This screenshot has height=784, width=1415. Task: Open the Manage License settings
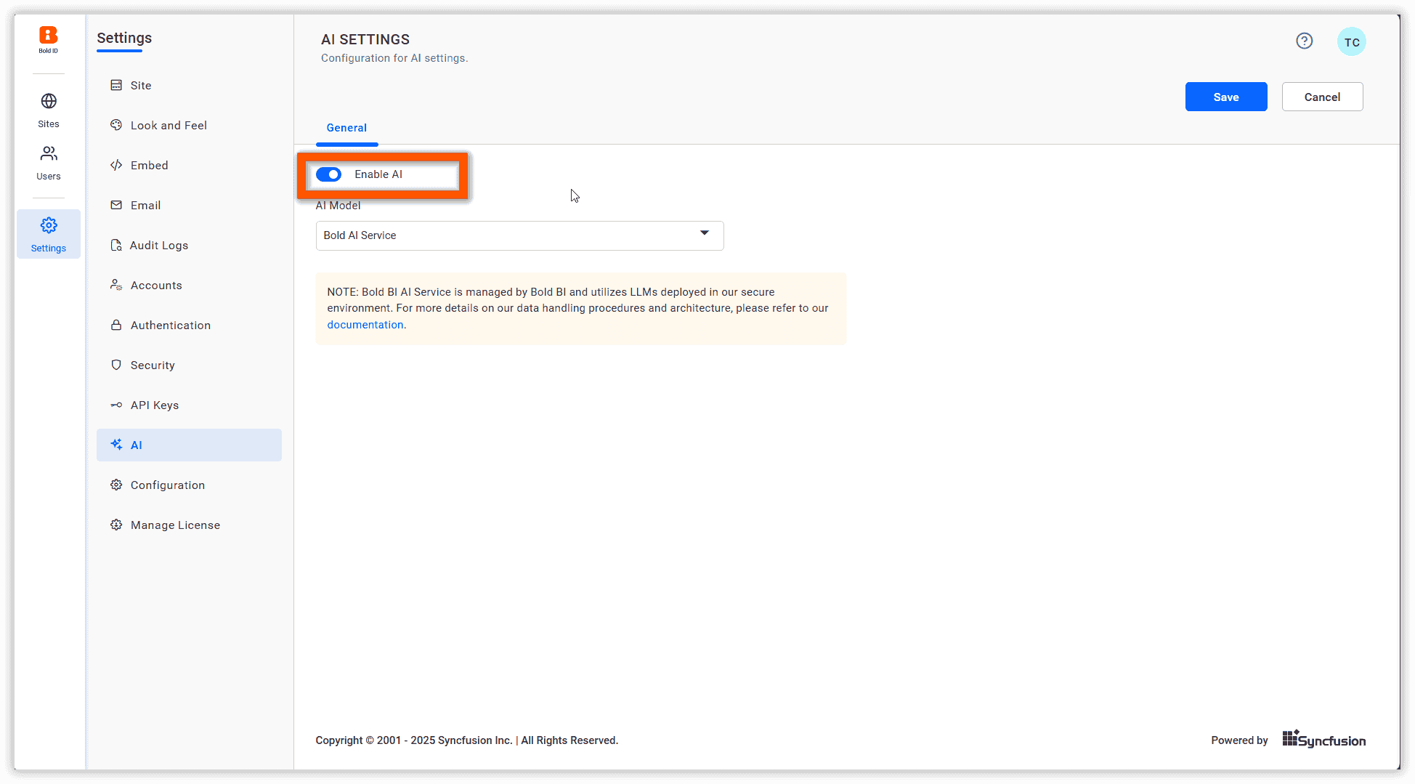pyautogui.click(x=174, y=525)
